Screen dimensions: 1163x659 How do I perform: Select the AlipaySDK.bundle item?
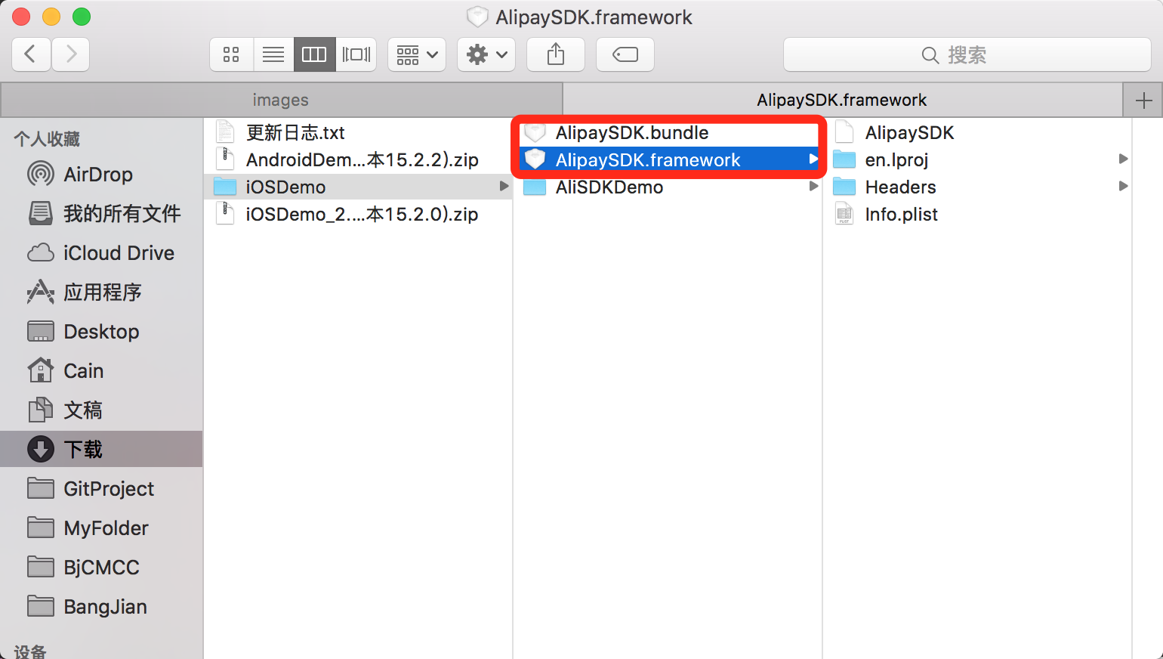(668, 133)
